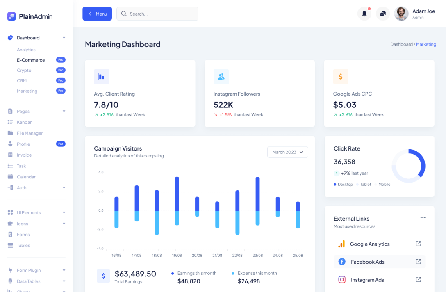Click the blue Menu button
Viewport: 446px width, 292px height.
point(97,14)
